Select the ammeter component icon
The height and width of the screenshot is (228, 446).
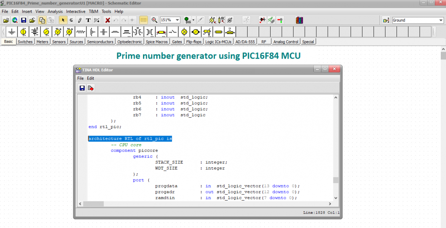pyautogui.click(x=69, y=32)
